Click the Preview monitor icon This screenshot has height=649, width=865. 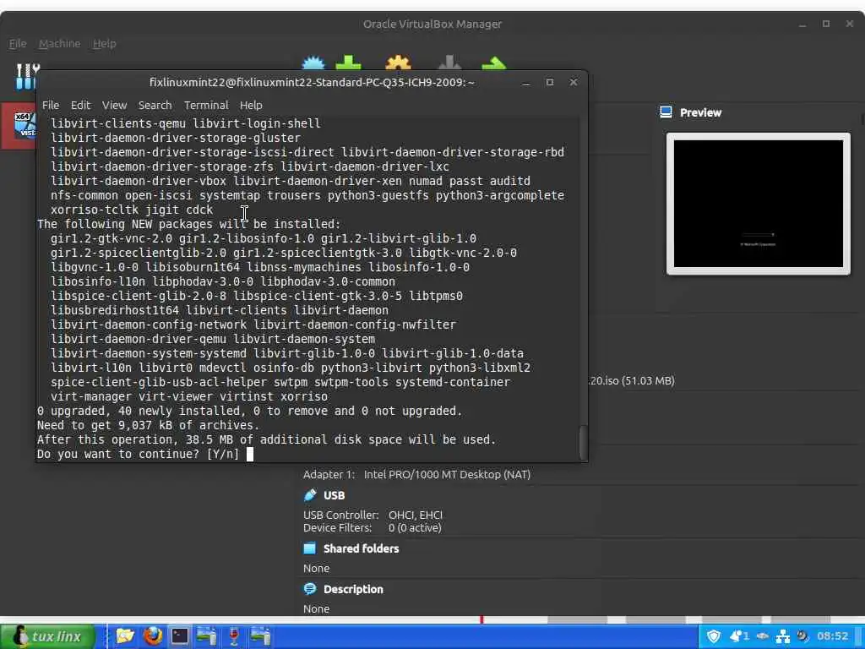click(x=666, y=112)
